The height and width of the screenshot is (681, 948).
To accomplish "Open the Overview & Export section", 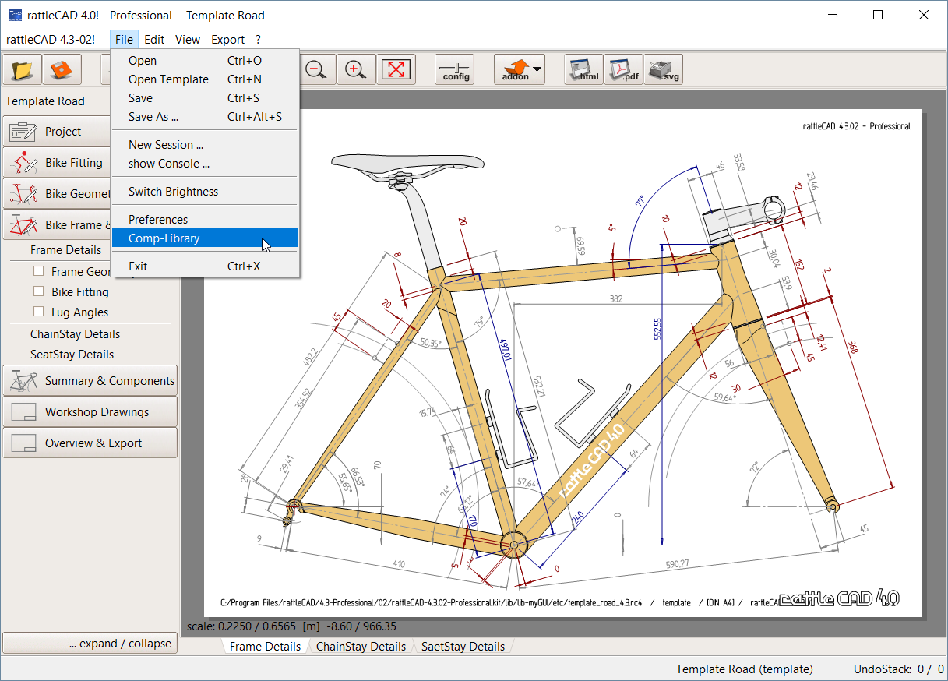I will (x=90, y=443).
